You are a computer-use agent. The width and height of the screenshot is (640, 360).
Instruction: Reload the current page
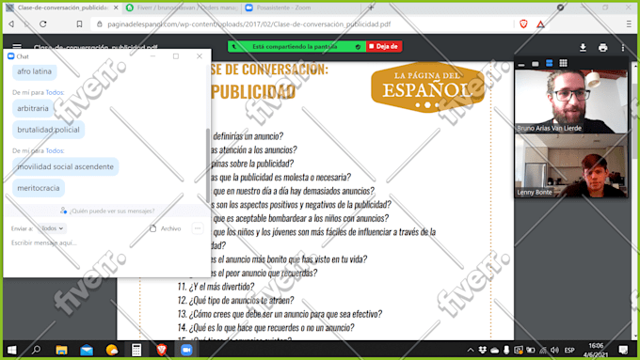(x=43, y=24)
